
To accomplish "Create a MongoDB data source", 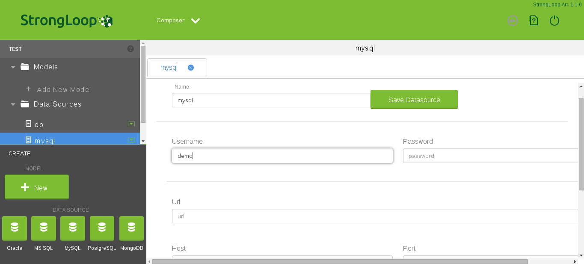I will tap(131, 228).
